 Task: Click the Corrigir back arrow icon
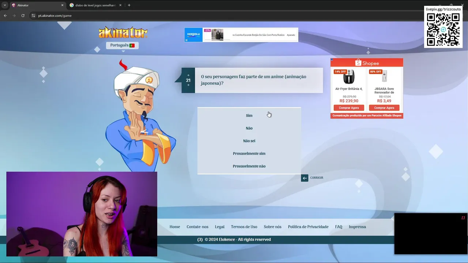tap(305, 178)
